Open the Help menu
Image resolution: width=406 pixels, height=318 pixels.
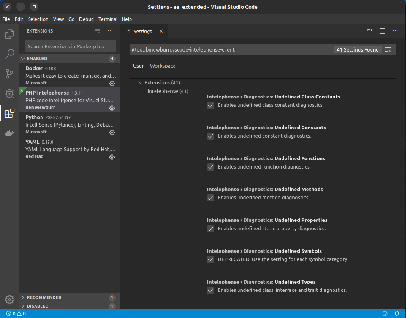(x=127, y=19)
